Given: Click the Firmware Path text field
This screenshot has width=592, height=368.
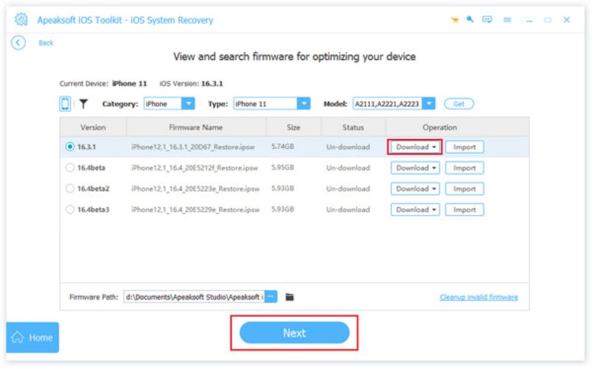Looking at the screenshot, I should [x=193, y=297].
